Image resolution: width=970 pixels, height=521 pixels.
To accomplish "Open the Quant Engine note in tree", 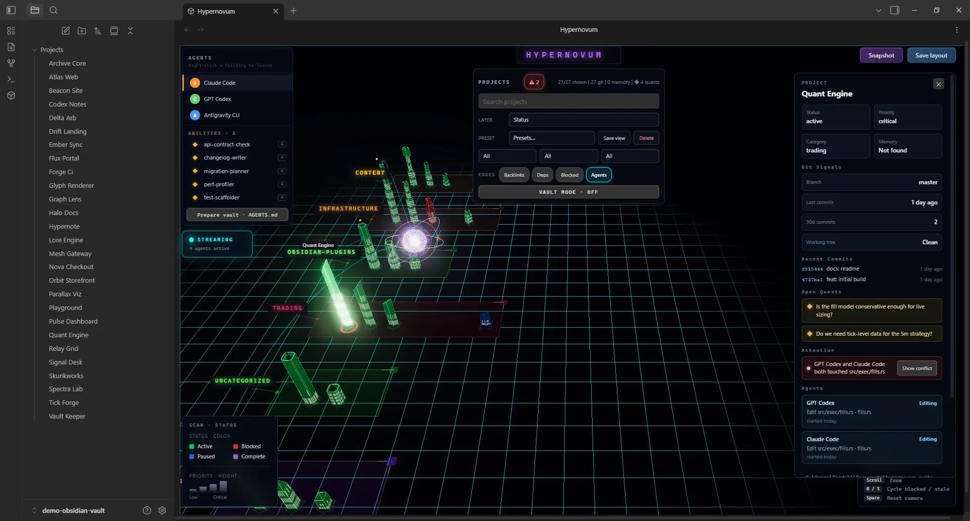I will (69, 335).
